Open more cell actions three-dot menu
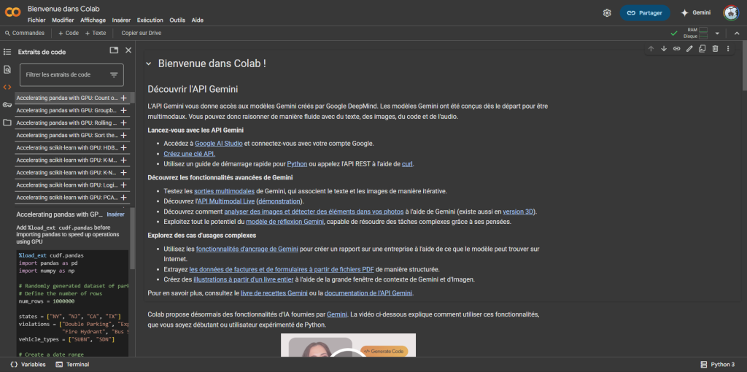Viewport: 747px width, 372px height. point(728,49)
